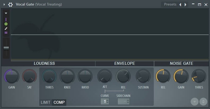Image resolution: width=210 pixels, height=109 pixels.
Task: Toggle the white curve display icon
Action: pyautogui.click(x=6, y=28)
